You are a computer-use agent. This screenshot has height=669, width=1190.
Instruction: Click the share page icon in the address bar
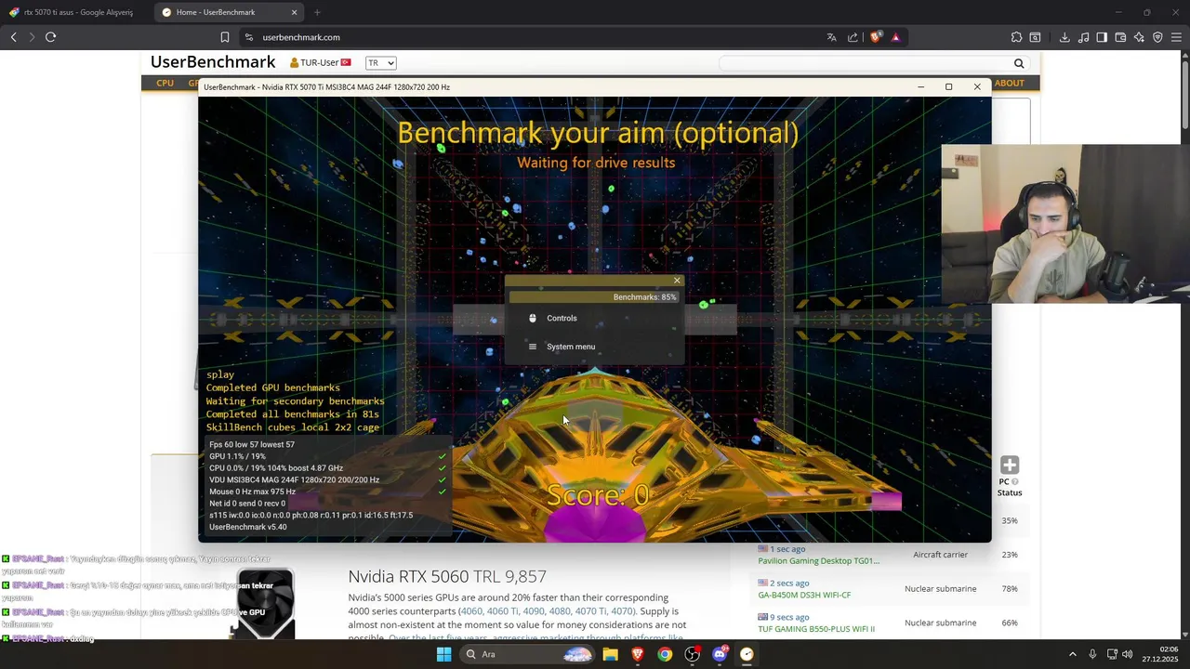tap(853, 37)
